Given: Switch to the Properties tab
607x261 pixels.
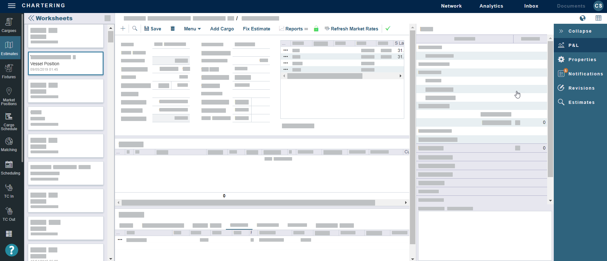Looking at the screenshot, I should pos(582,60).
